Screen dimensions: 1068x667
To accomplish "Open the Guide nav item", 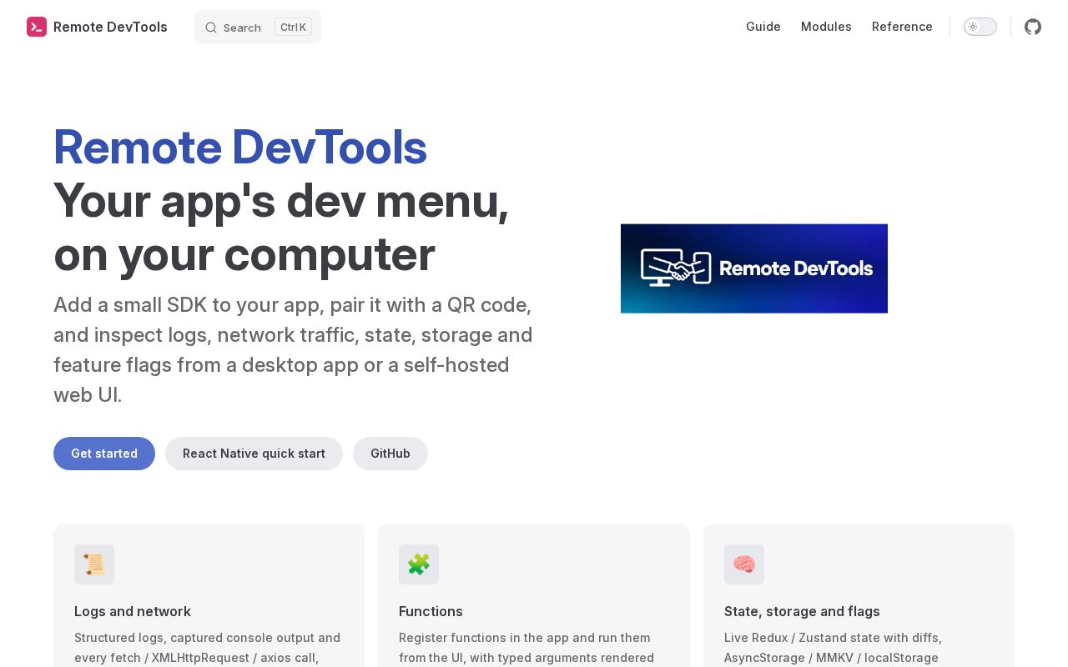I will tap(763, 27).
